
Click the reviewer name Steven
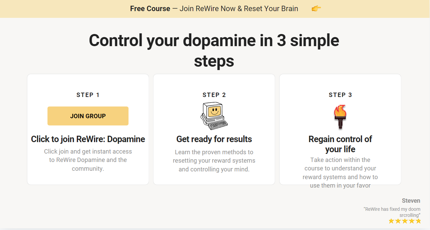pyautogui.click(x=411, y=201)
